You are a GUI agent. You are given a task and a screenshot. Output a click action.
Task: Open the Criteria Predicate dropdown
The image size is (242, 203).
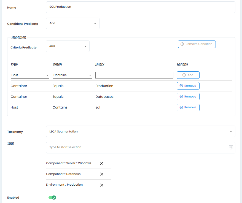click(68, 46)
